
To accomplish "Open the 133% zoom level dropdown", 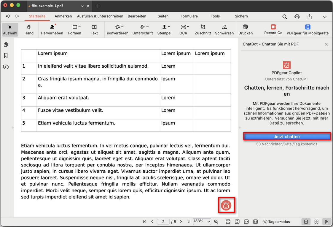I will click(202, 221).
